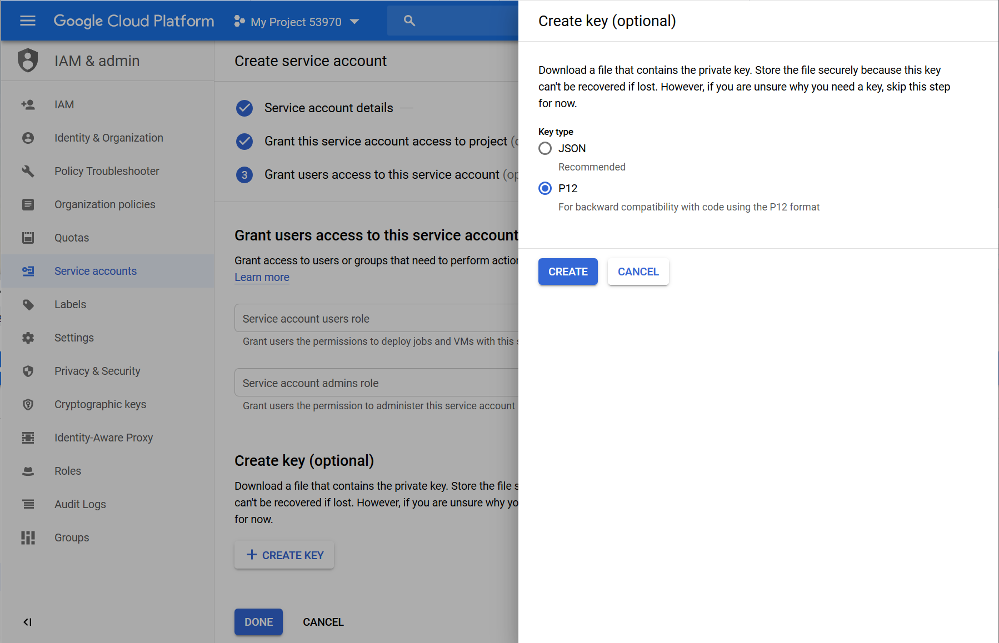Navigate to Audit Logs

pos(107,504)
